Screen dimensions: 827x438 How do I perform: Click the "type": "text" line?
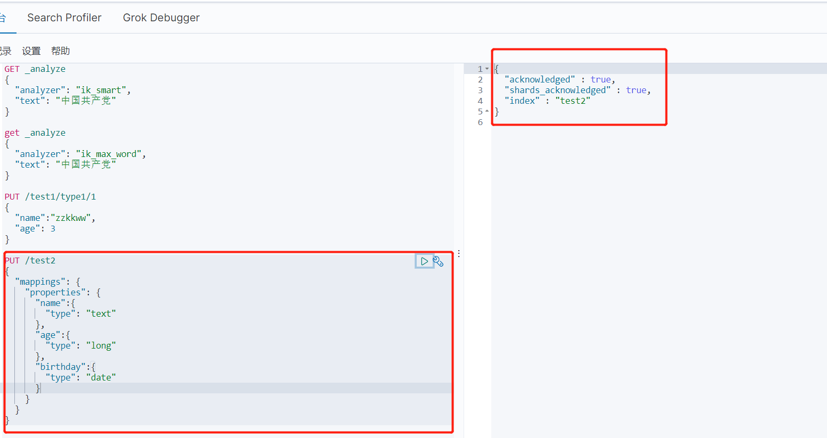(80, 313)
